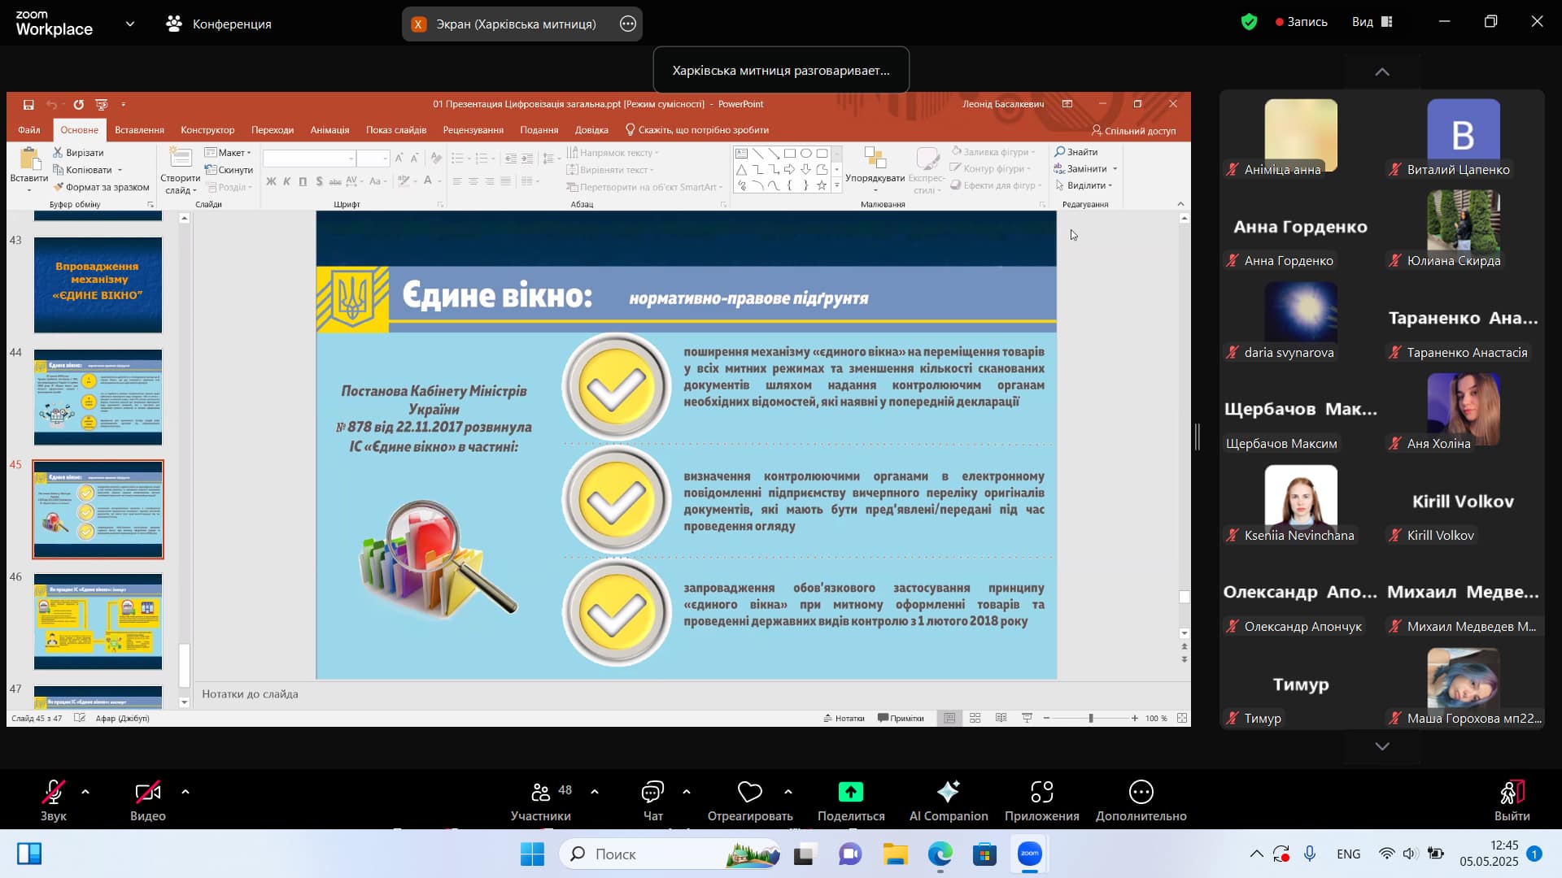Image resolution: width=1562 pixels, height=878 pixels.
Task: Switch to Анімація ribbon tab
Action: [x=329, y=130]
